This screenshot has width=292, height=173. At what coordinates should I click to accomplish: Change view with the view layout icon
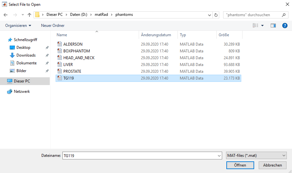click(x=255, y=26)
